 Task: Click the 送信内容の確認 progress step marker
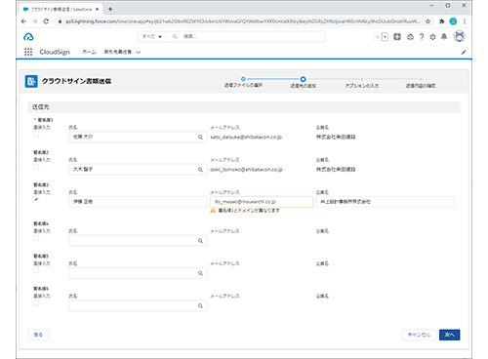(421, 79)
